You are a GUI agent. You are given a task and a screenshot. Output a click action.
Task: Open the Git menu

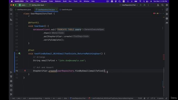tap(80, 1)
